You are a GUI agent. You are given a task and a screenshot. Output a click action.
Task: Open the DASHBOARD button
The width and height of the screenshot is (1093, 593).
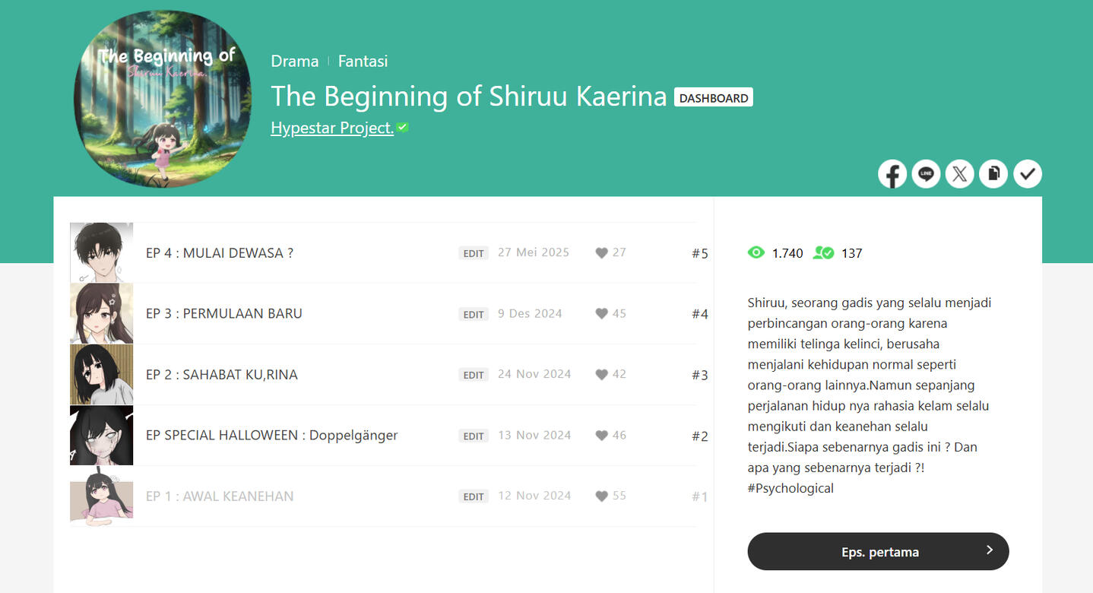tap(713, 98)
